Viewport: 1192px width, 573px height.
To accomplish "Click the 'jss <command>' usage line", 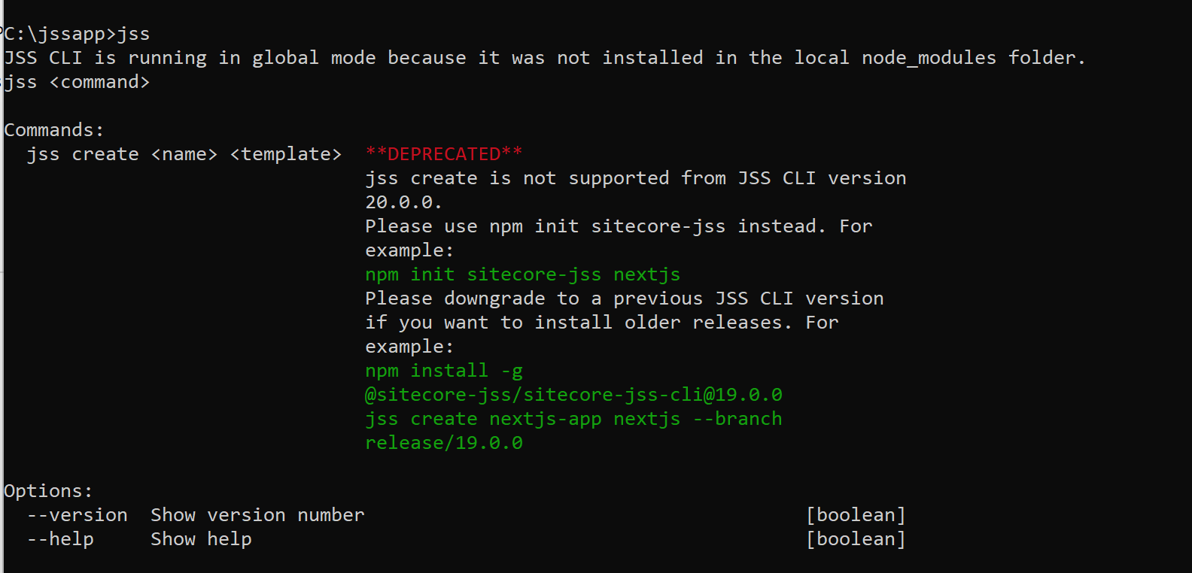I will point(77,82).
